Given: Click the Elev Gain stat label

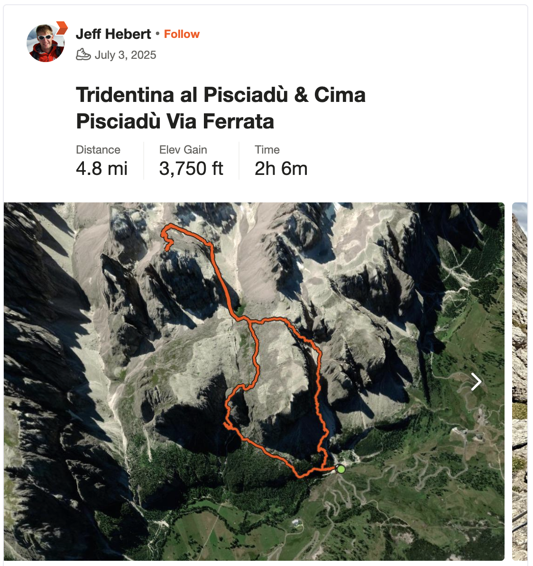Looking at the screenshot, I should click(x=183, y=150).
